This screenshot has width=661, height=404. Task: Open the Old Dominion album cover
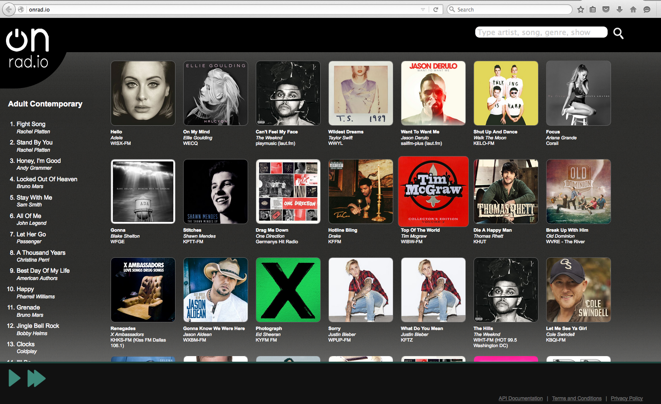579,192
